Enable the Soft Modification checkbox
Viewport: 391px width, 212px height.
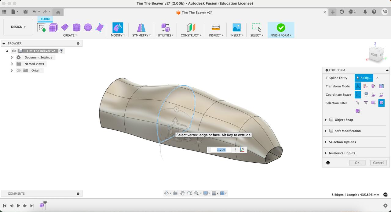click(331, 131)
